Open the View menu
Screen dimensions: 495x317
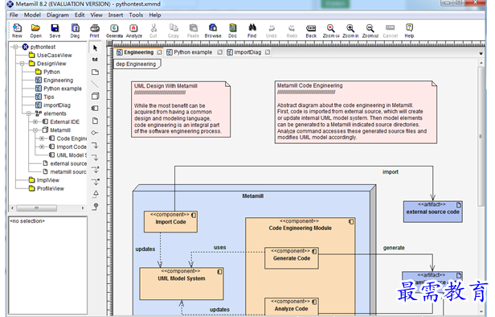[96, 14]
